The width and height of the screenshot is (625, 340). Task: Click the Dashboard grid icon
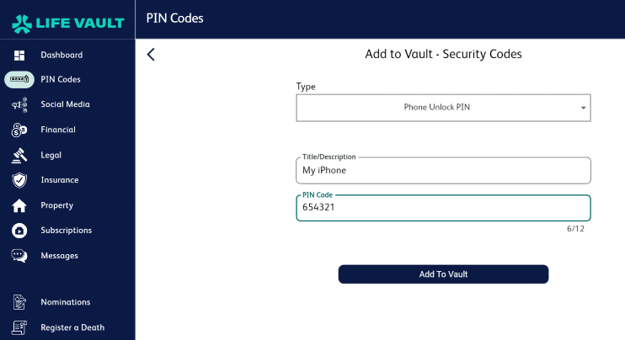pos(19,56)
